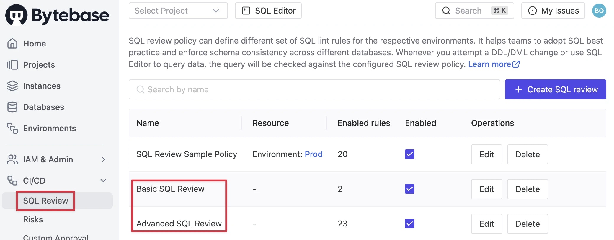Click the Home house icon in the sidebar
The image size is (614, 240).
12,43
